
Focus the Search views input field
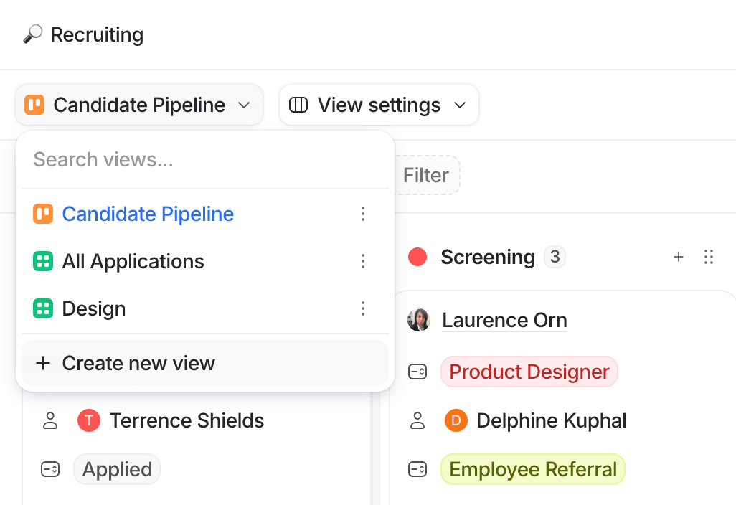[204, 159]
